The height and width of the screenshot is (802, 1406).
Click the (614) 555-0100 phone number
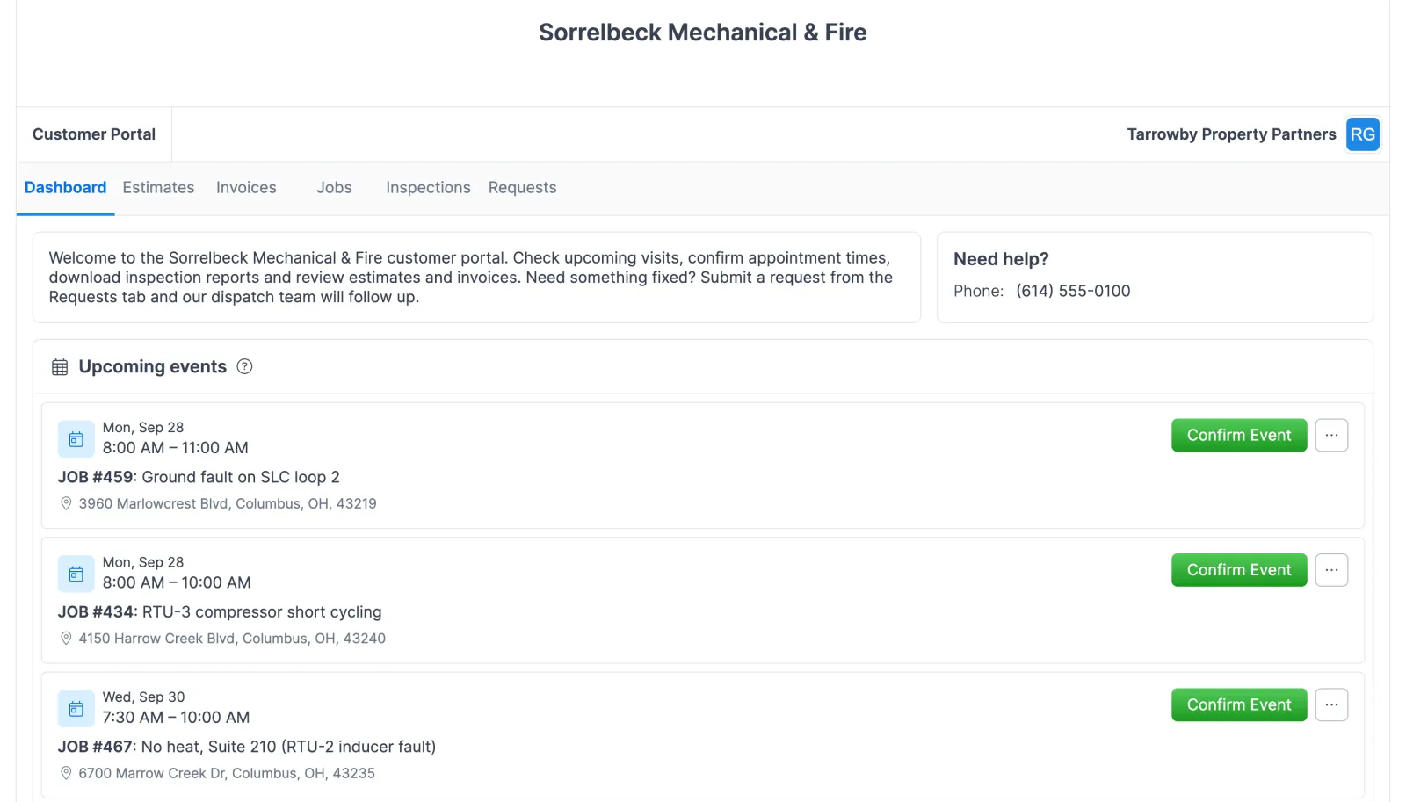pos(1073,291)
